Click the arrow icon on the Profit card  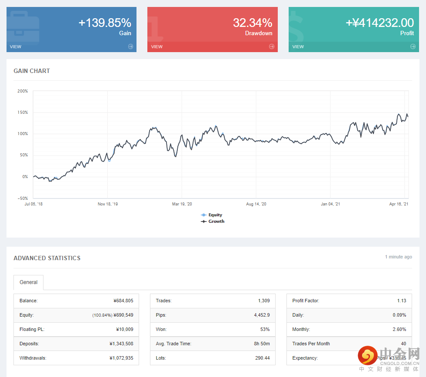coord(413,46)
